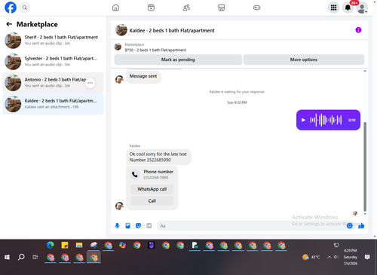
Task: Choose a GIF icon in composer
Action: point(149,225)
